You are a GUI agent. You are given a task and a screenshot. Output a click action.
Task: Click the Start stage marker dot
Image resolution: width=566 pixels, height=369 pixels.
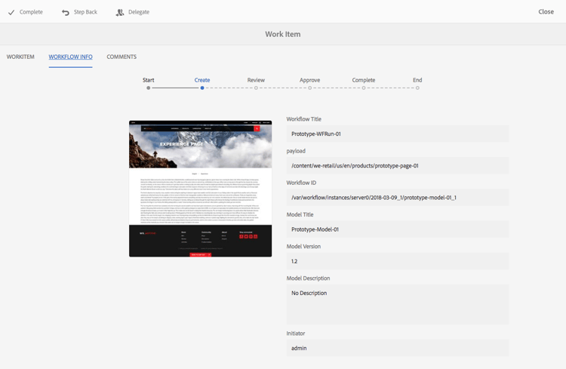point(149,88)
